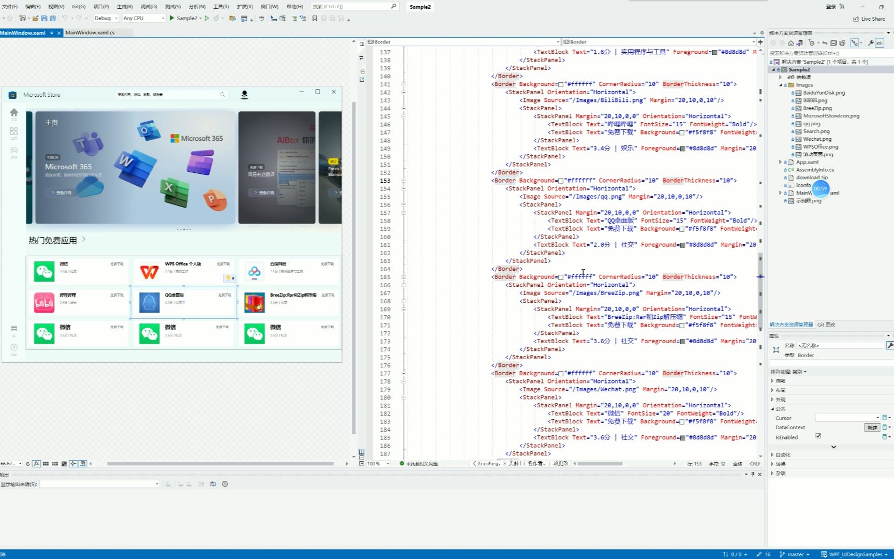This screenshot has width=894, height=559.
Task: Click the master branch in status bar
Action: (794, 554)
